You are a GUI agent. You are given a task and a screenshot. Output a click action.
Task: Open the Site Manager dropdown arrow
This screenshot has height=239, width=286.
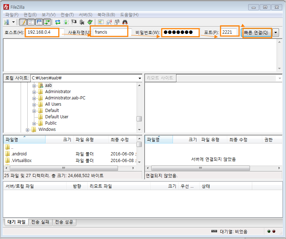click(13, 22)
